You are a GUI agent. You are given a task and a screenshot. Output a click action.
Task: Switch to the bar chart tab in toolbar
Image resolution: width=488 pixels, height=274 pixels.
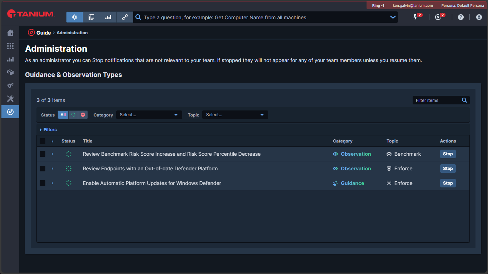108,17
